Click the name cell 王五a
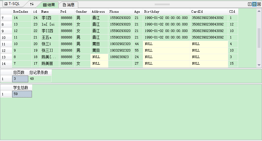Screen dimensions: 262x141 click(49, 37)
